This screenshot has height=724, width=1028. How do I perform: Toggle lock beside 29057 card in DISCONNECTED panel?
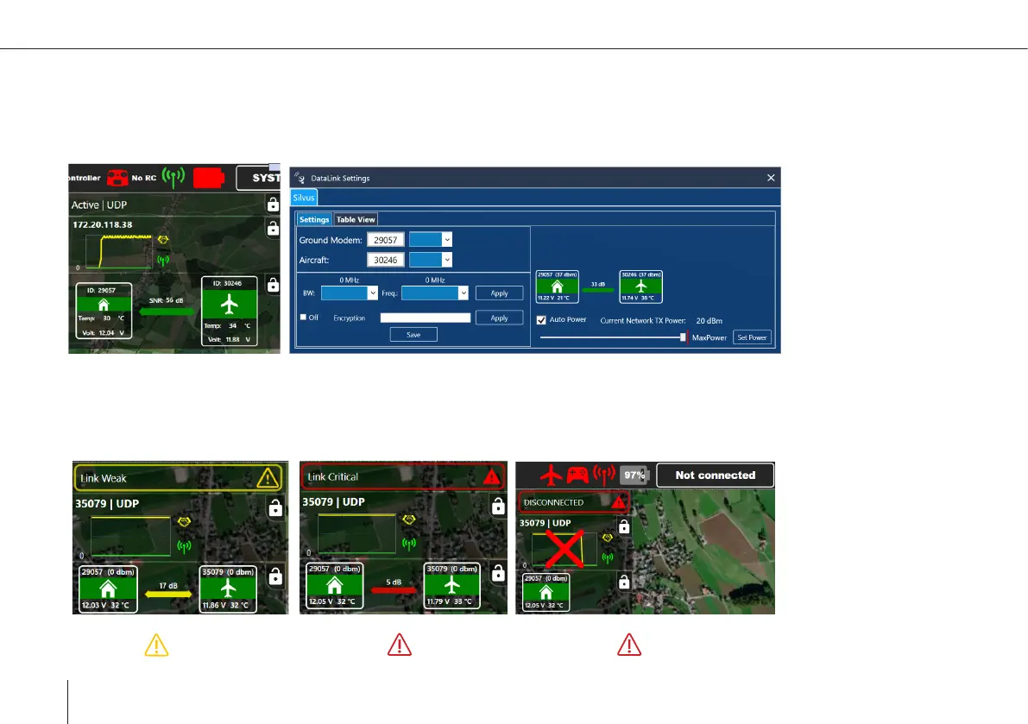624,581
